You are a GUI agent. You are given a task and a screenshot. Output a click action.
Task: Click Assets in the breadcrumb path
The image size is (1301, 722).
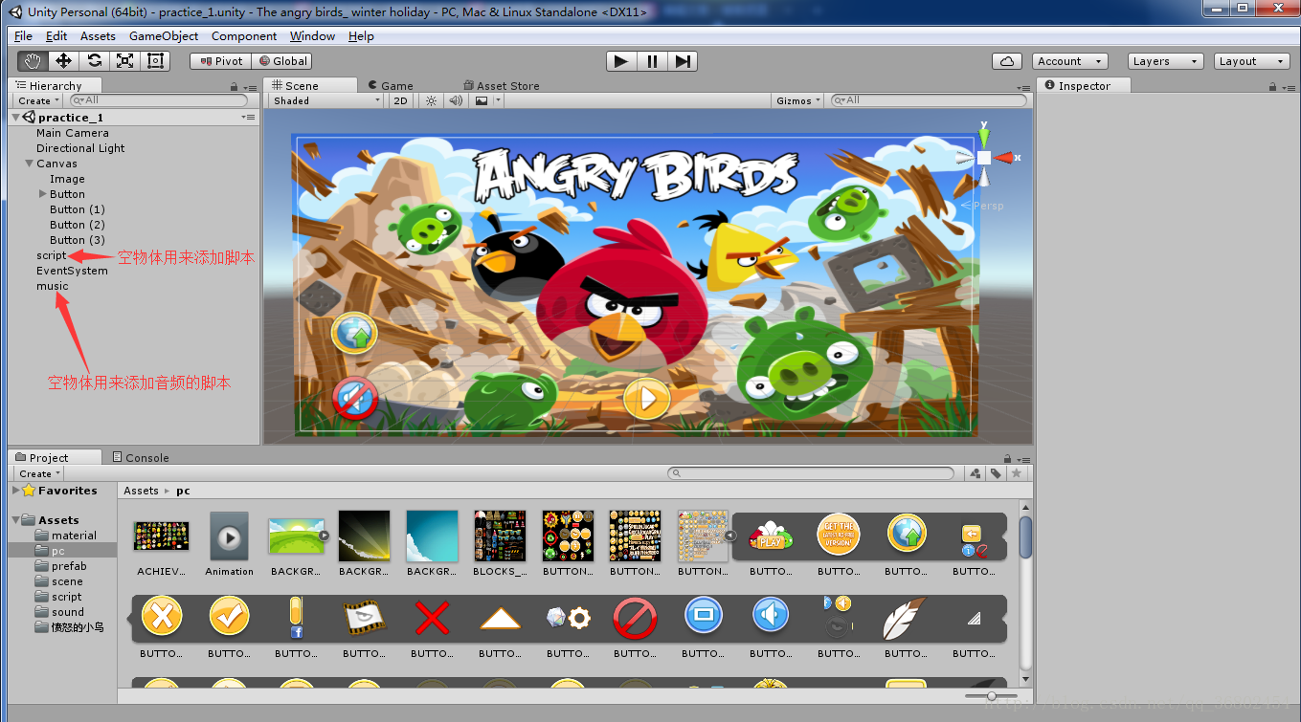coord(141,491)
